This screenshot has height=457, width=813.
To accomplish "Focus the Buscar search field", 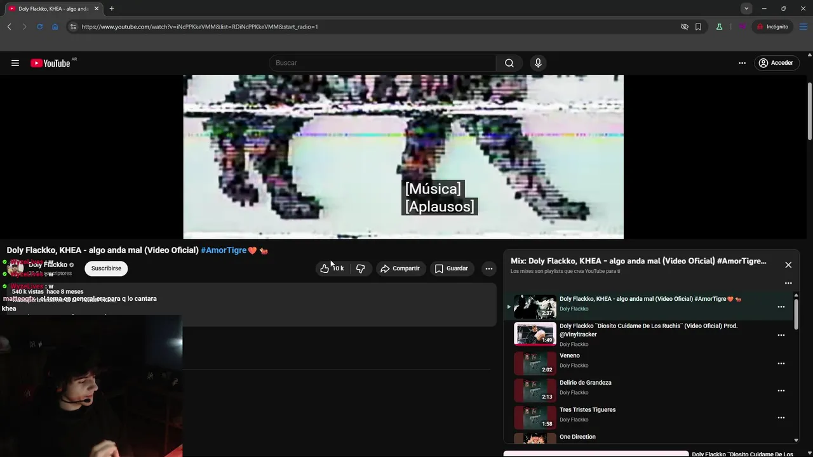I will pyautogui.click(x=382, y=63).
